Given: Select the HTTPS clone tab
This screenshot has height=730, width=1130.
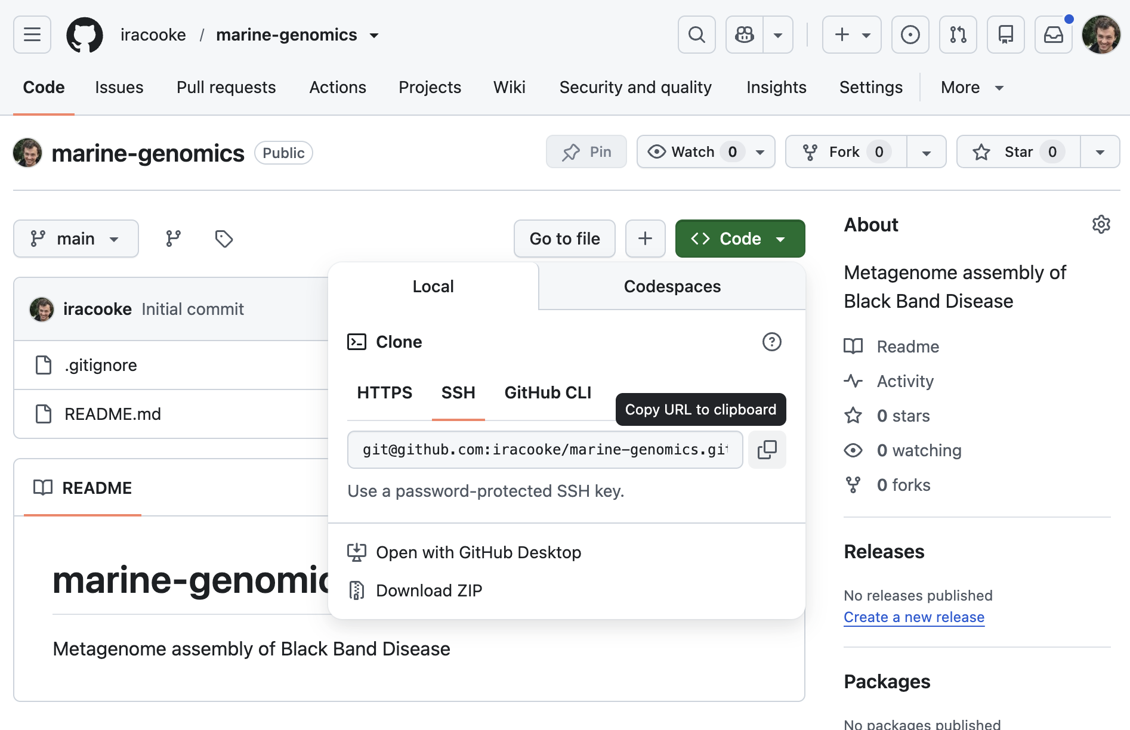Looking at the screenshot, I should (x=384, y=392).
